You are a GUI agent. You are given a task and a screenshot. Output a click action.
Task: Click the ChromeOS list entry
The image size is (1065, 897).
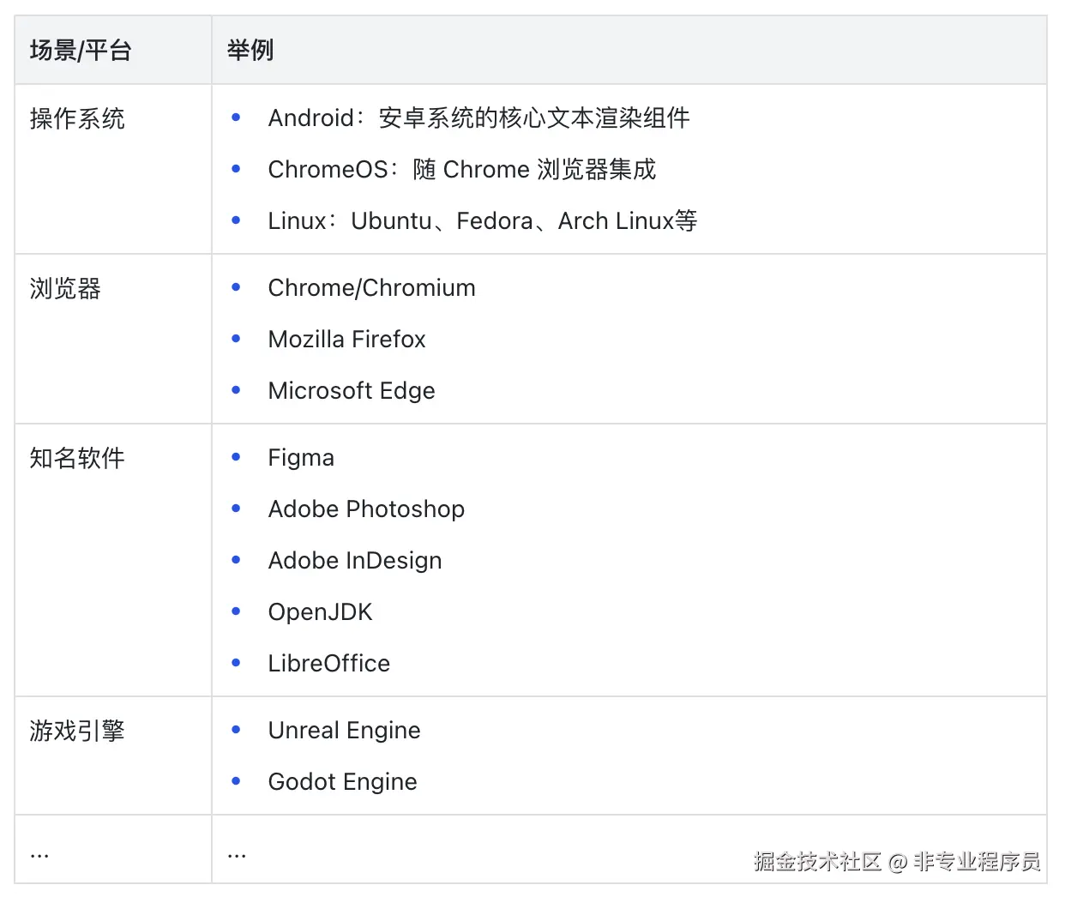click(x=461, y=170)
